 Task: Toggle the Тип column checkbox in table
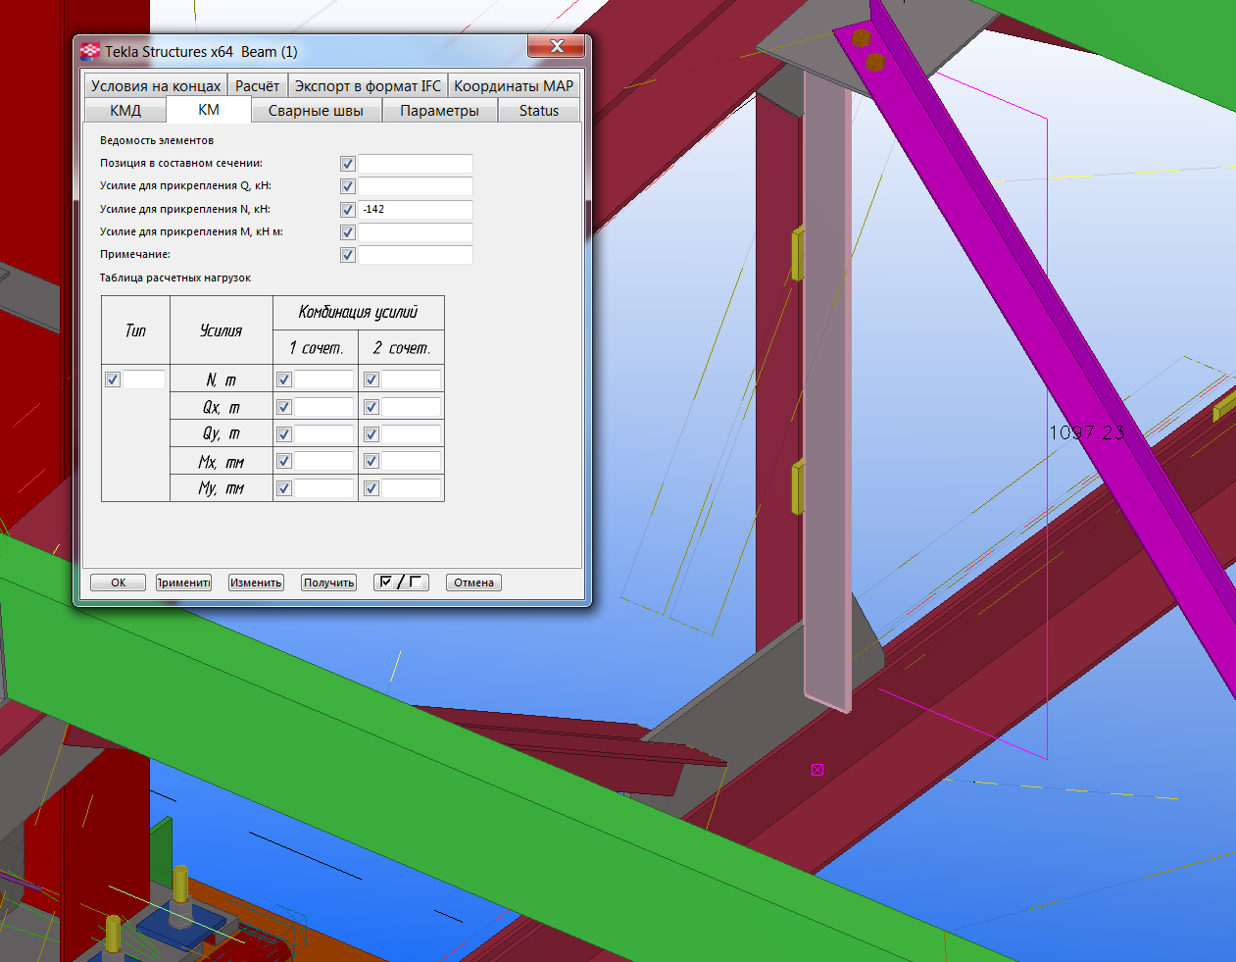click(113, 380)
